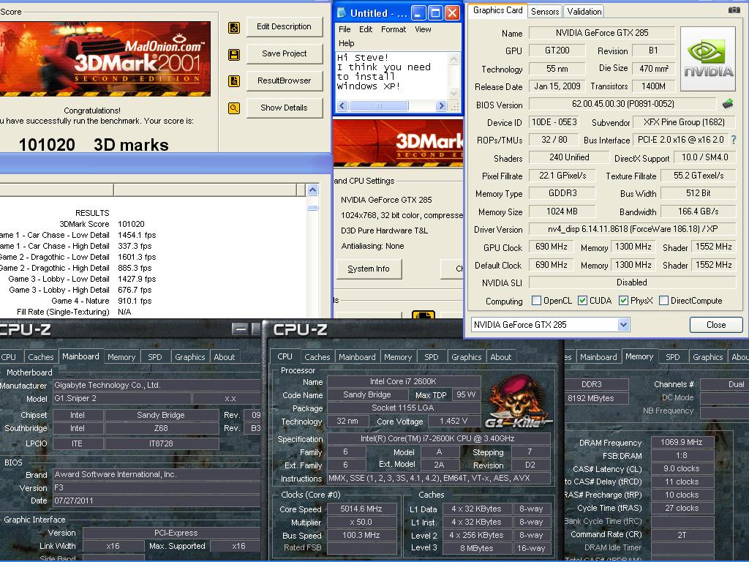Open Memory tab in left CPU-Z Mainboard window
This screenshot has height=562, width=749.
coord(121,357)
